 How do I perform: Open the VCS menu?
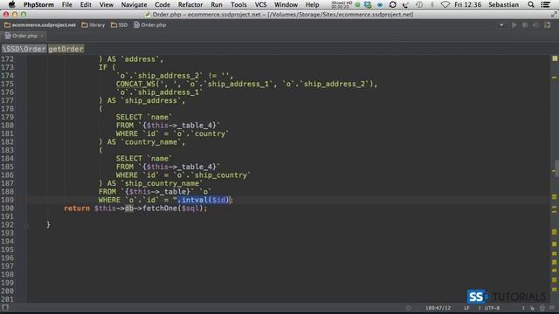coord(260,4)
